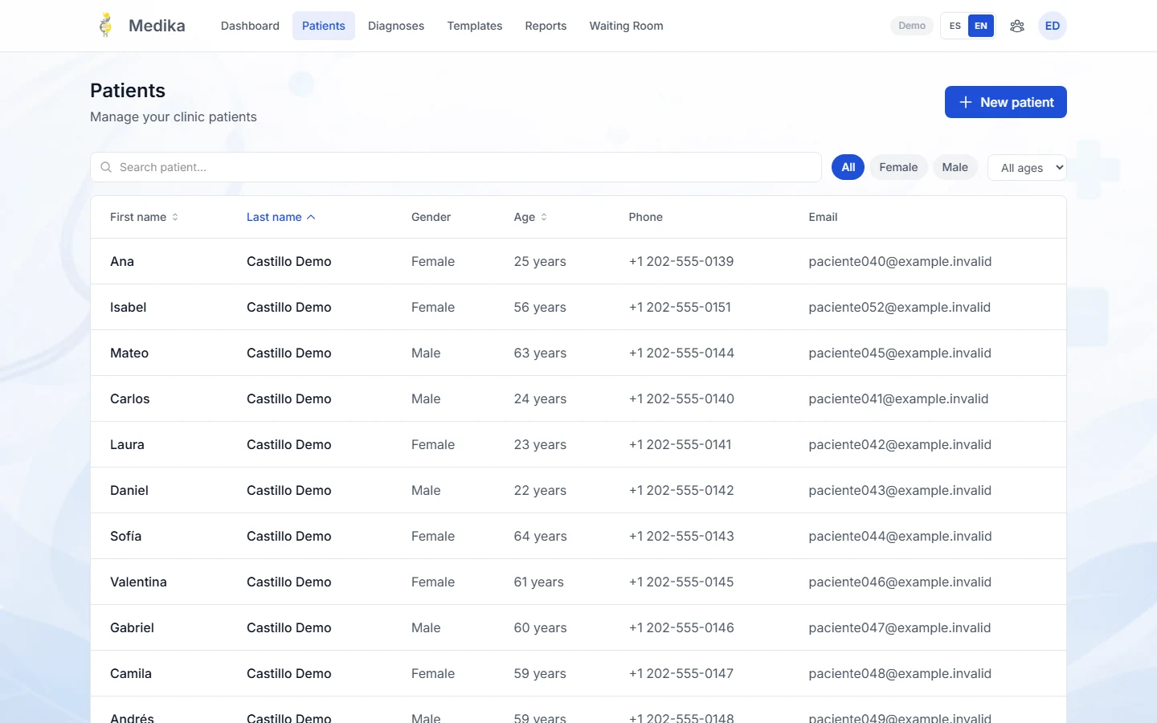Click Gabriel's email paciente047@example.invalid
The height and width of the screenshot is (723, 1157).
tap(900, 627)
